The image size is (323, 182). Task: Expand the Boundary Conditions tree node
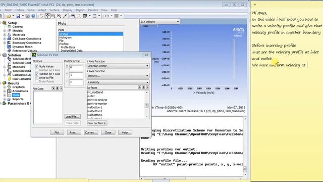click(x=5, y=42)
